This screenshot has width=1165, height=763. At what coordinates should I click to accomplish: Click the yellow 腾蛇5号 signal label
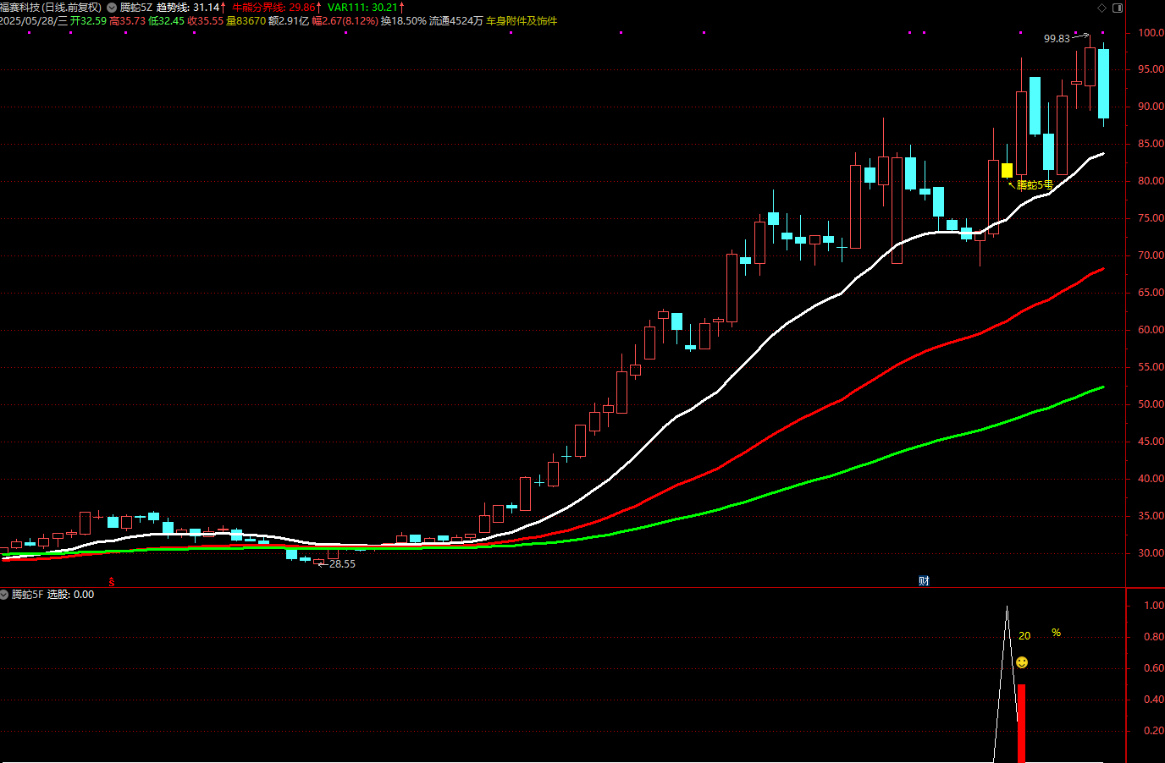(x=1034, y=184)
